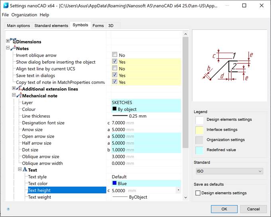Screen dimensions: 271x217
Task: Click the Additional extension lines icon
Action: [x=19, y=89]
